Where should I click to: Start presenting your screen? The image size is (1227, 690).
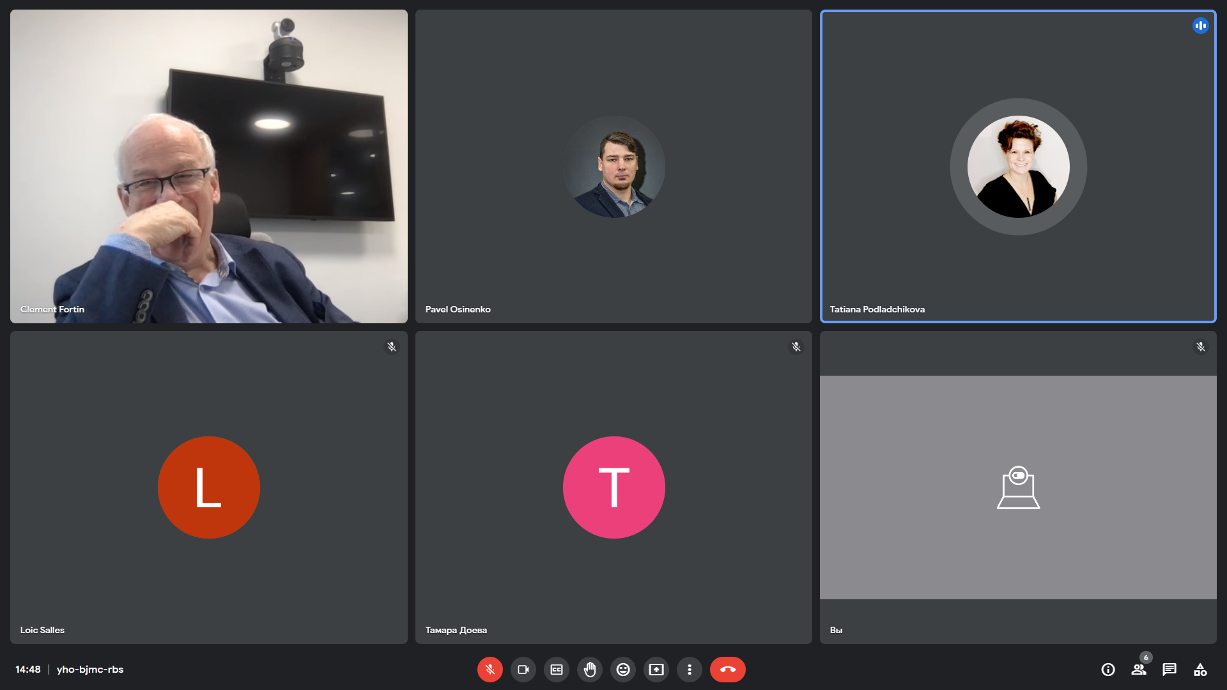[x=656, y=670]
